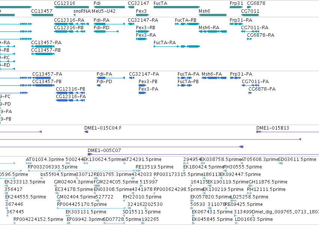319x225 pixels.
Task: Click the FucTA gene label
Action: pyautogui.click(x=160, y=3)
